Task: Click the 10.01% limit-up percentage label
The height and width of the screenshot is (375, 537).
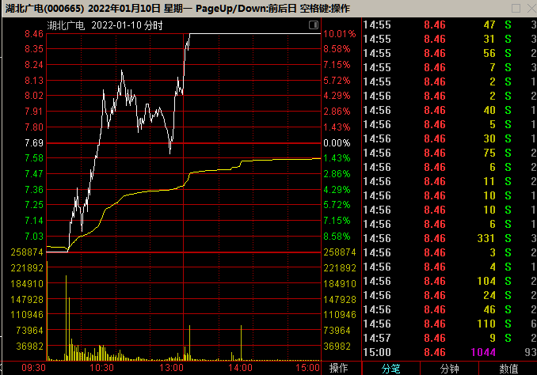Action: [x=340, y=34]
